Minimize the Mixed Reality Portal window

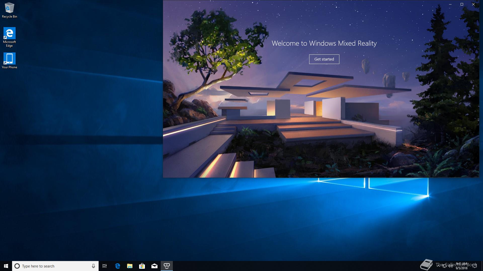pos(450,4)
